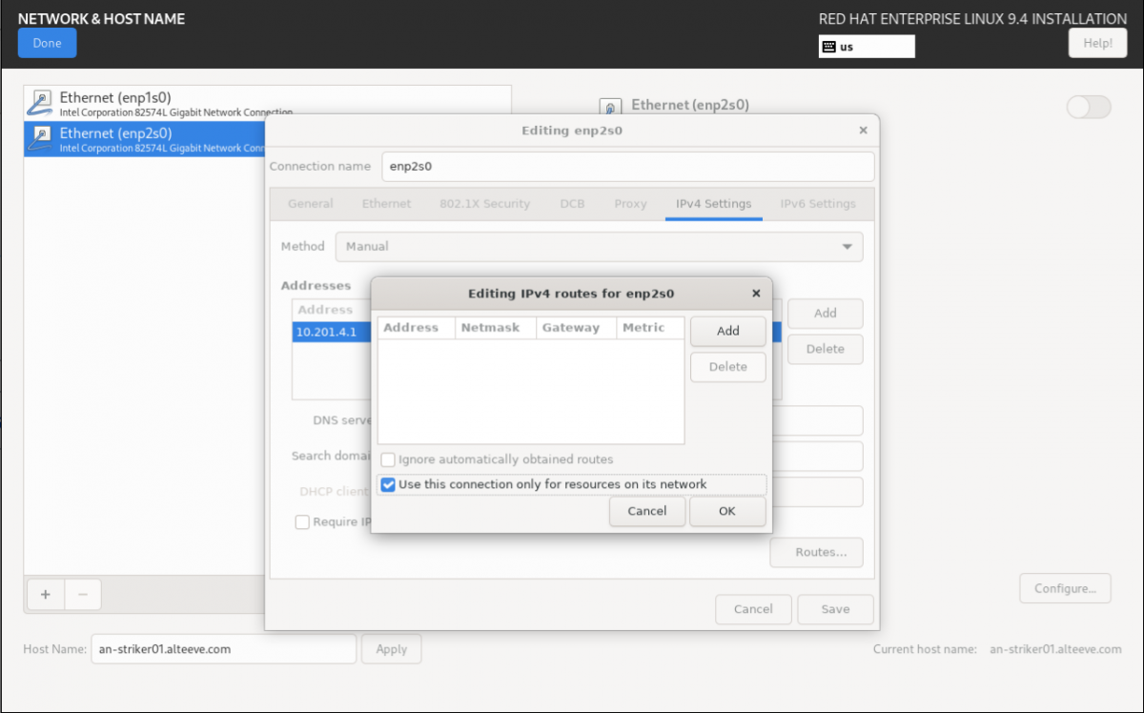Click the keyboard layout icon beside us
The image size is (1144, 713).
click(829, 47)
